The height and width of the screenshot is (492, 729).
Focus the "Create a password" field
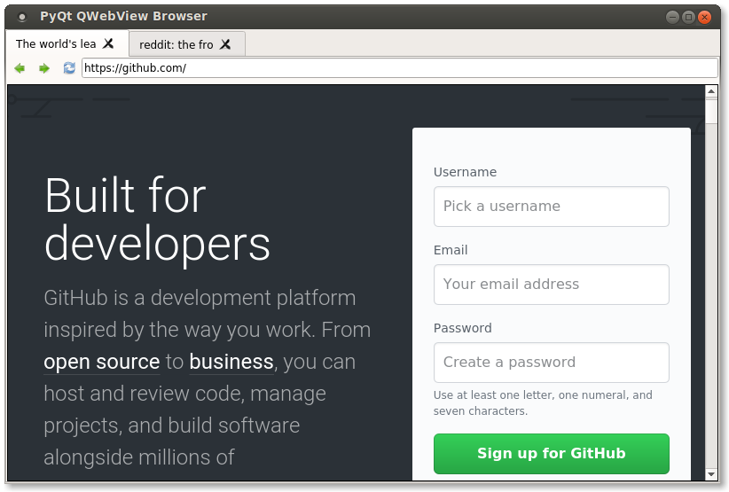pos(552,363)
